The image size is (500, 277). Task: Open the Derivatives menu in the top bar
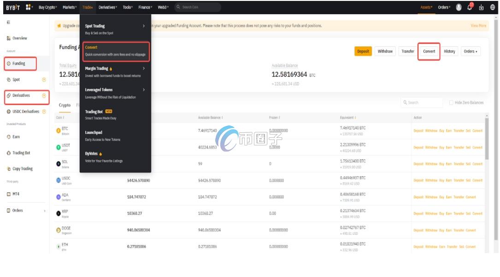pyautogui.click(x=107, y=6)
